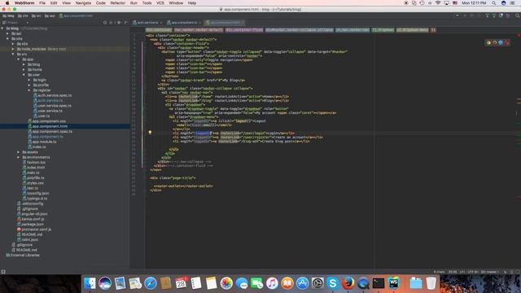521x293 pixels.
Task: Open in Opera browser preview icon
Action: 506,42
